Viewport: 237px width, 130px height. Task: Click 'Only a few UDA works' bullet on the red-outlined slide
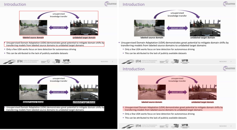pos(40,49)
